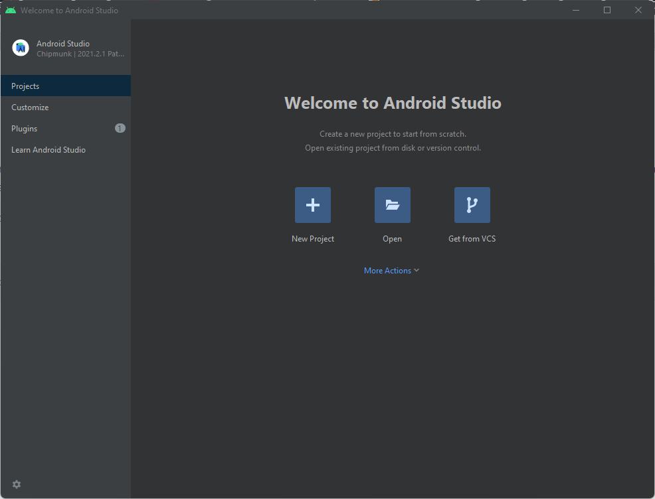
Task: Click the 'Open existing project from disk' text
Action: click(x=393, y=148)
